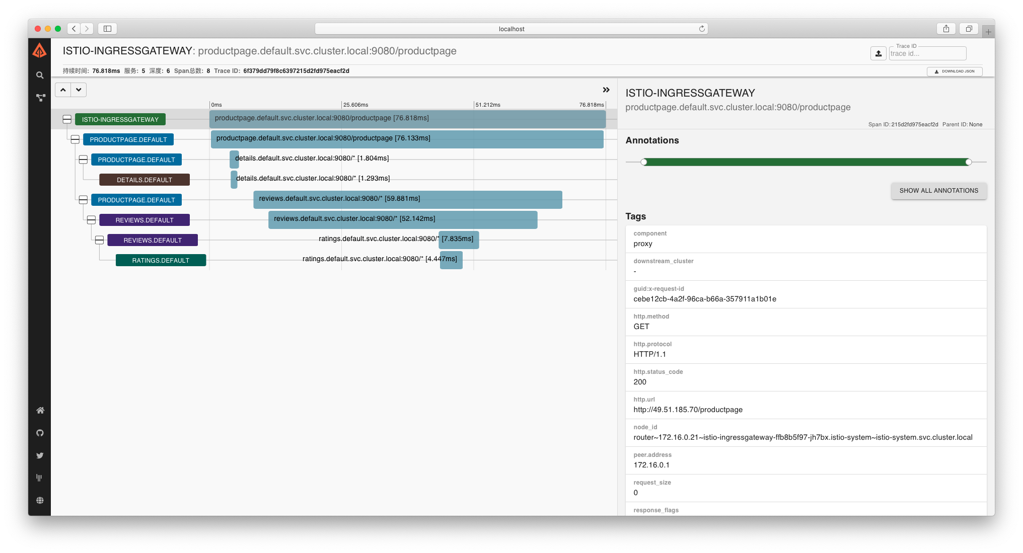The height and width of the screenshot is (553, 1023).
Task: Select the ISTIO-INGRESSGATEWAY service label
Action: 120,119
